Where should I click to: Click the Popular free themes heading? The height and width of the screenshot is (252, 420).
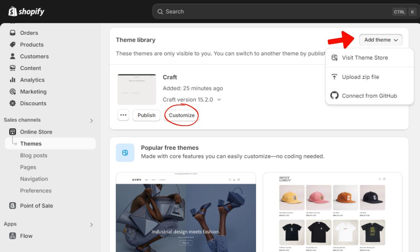click(170, 148)
